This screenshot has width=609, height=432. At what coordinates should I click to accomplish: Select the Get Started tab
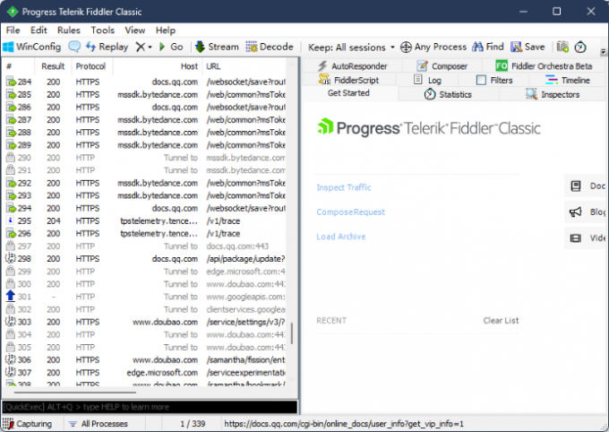click(x=348, y=93)
